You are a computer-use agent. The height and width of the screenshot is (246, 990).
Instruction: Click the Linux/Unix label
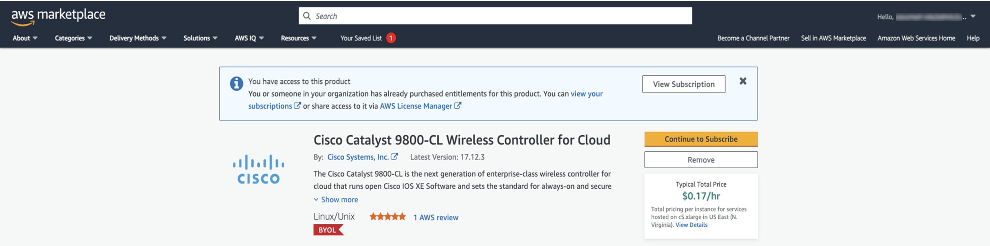[x=334, y=217]
